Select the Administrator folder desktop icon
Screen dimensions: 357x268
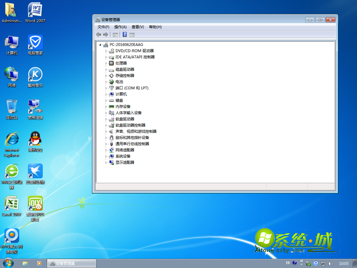[12, 12]
